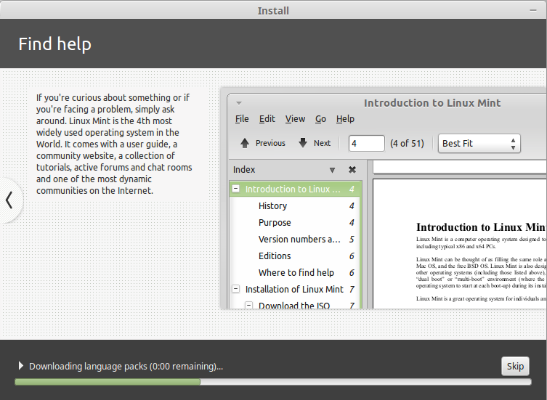Click the page number field showing 4
The width and height of the screenshot is (547, 400).
point(367,143)
